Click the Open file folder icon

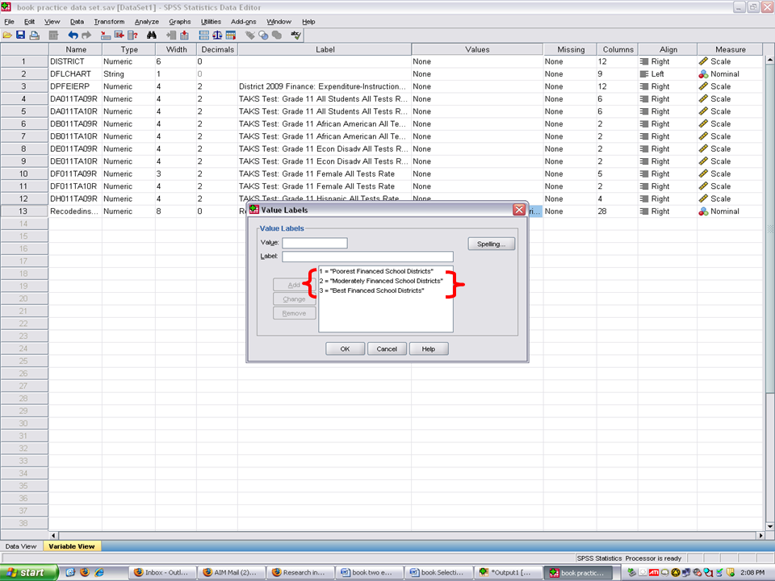(7, 36)
